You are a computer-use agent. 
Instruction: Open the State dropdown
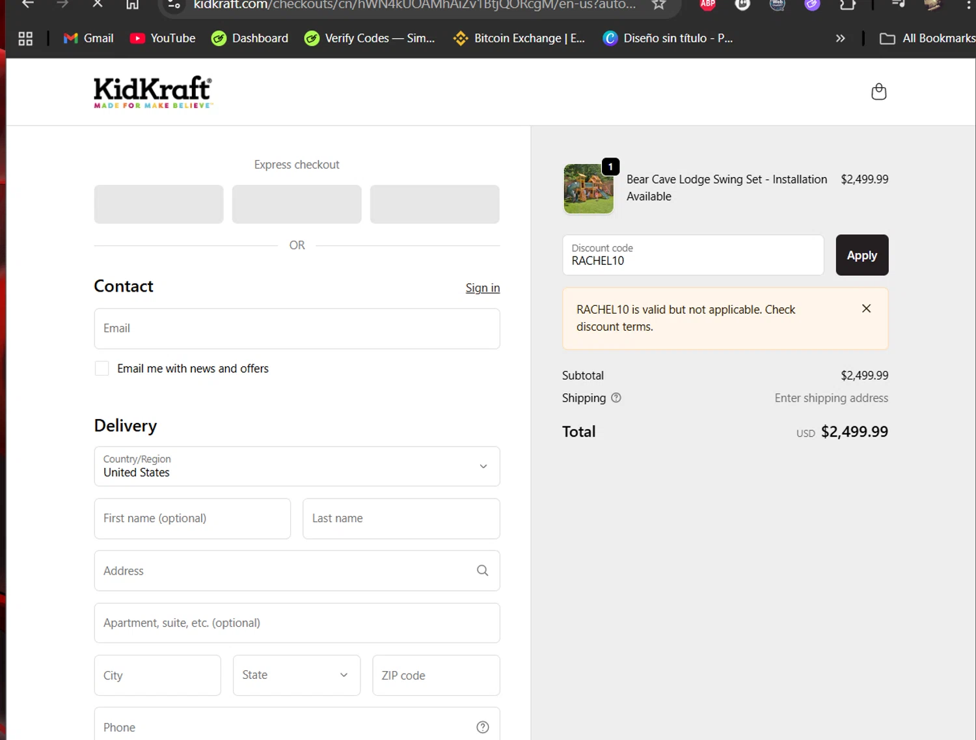pos(297,675)
